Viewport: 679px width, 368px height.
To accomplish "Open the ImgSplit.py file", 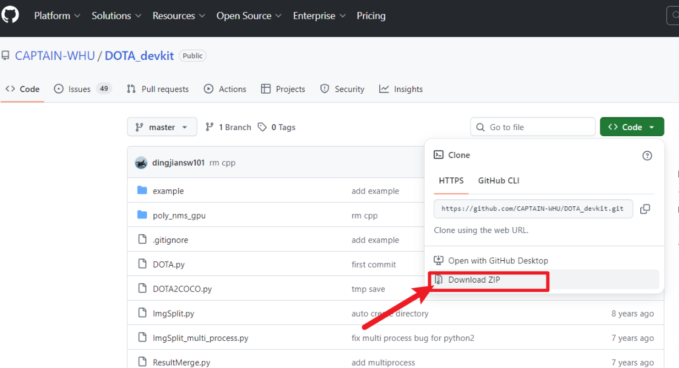I will point(174,314).
